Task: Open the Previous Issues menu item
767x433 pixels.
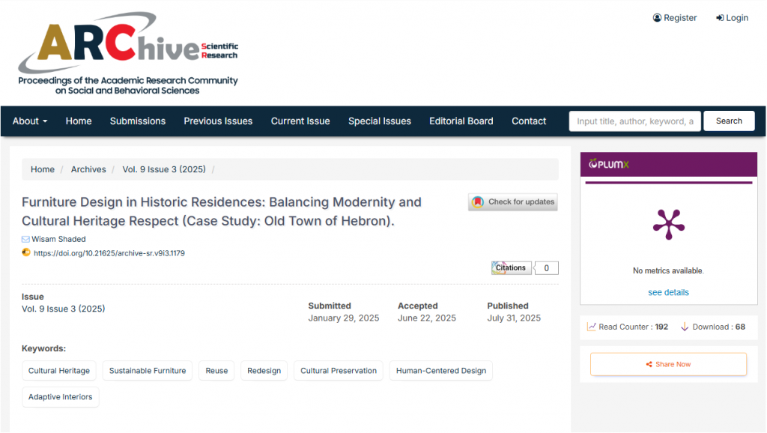Action: [218, 121]
